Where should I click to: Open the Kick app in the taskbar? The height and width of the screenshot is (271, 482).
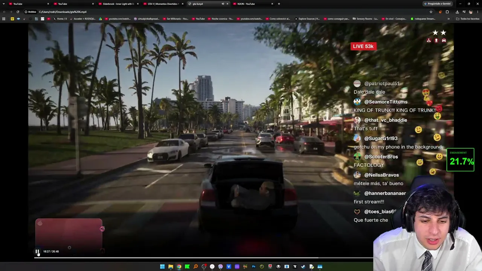pos(187,266)
